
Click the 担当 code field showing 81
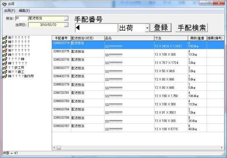pyautogui.click(x=21, y=18)
